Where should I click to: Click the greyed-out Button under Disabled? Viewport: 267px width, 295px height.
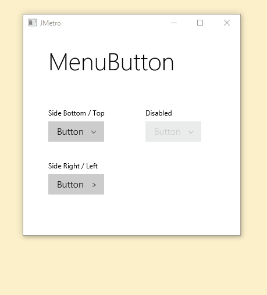[173, 132]
